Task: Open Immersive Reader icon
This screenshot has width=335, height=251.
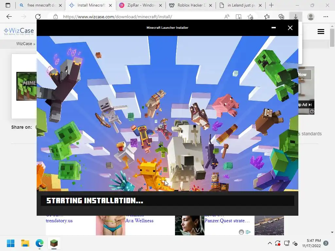Action: pos(238,17)
